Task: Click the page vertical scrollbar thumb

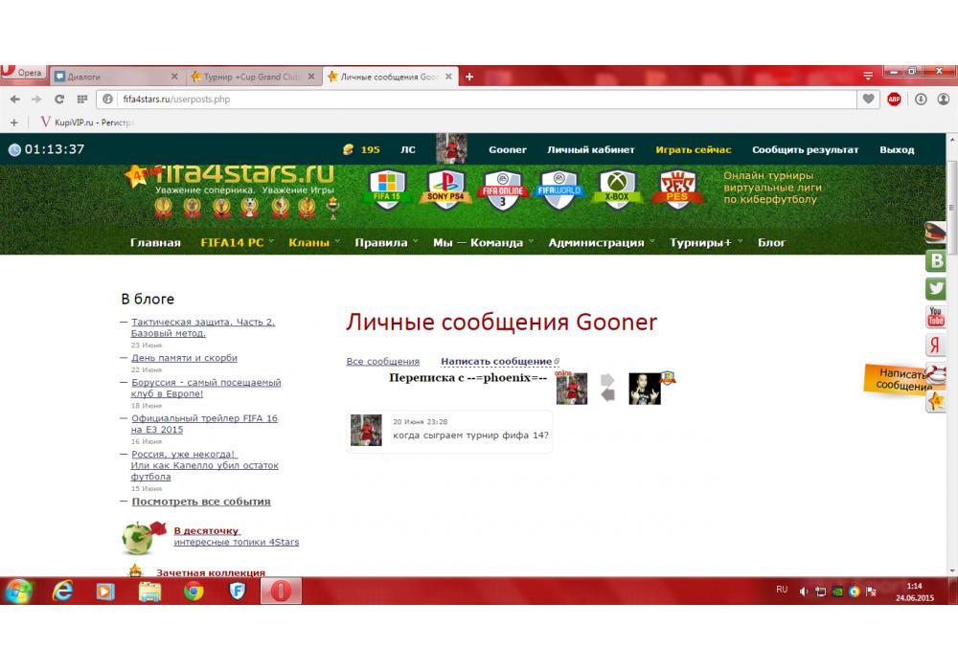Action: 952,208
